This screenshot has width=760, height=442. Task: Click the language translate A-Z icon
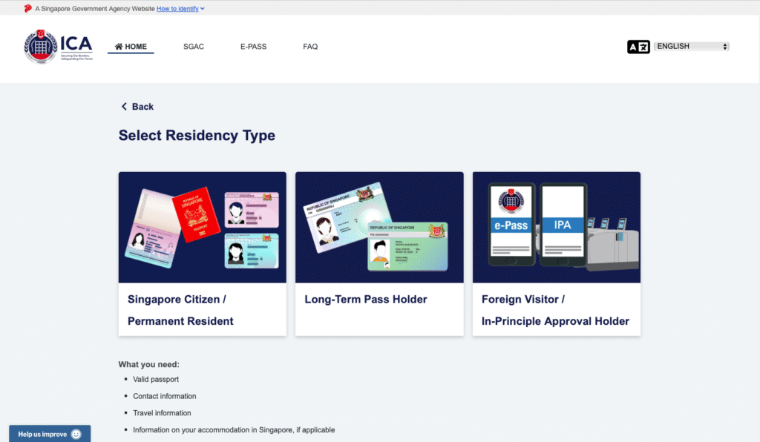coord(638,47)
